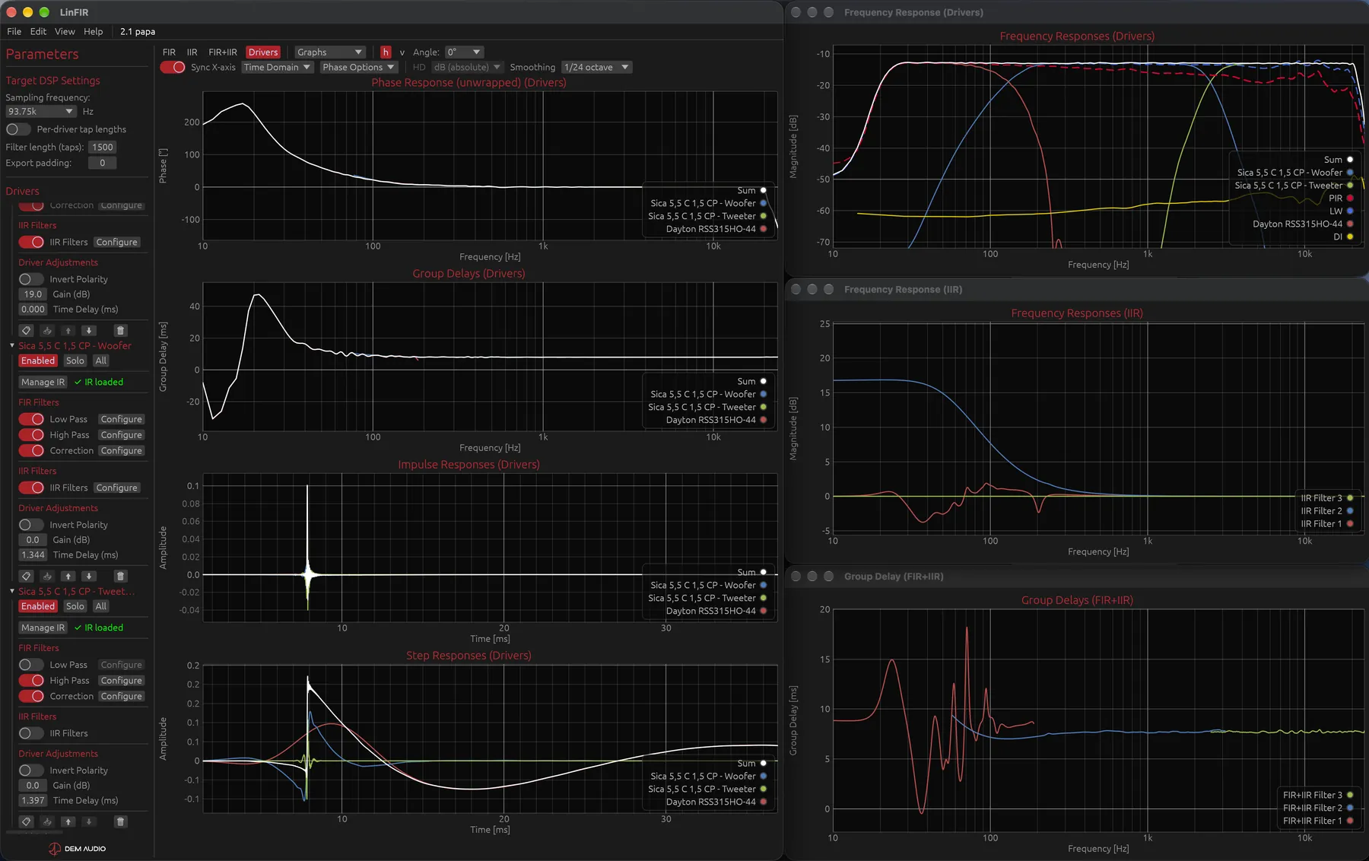Image resolution: width=1369 pixels, height=861 pixels.
Task: Open the View menu
Action: tap(65, 31)
